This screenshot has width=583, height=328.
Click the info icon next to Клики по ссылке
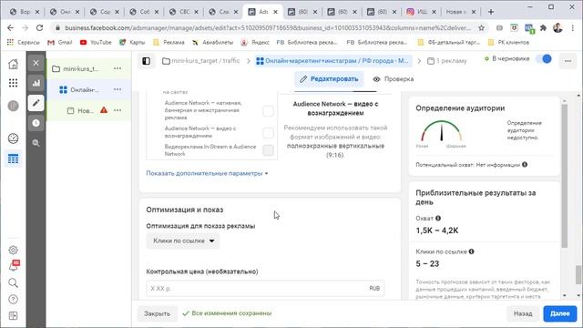coord(472,251)
